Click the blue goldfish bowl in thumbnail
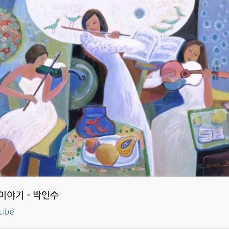The width and height of the screenshot is (229, 229). 95,121
